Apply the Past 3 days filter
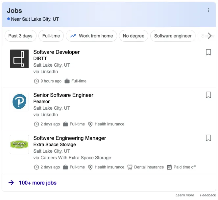This screenshot has width=218, height=200. 20,36
